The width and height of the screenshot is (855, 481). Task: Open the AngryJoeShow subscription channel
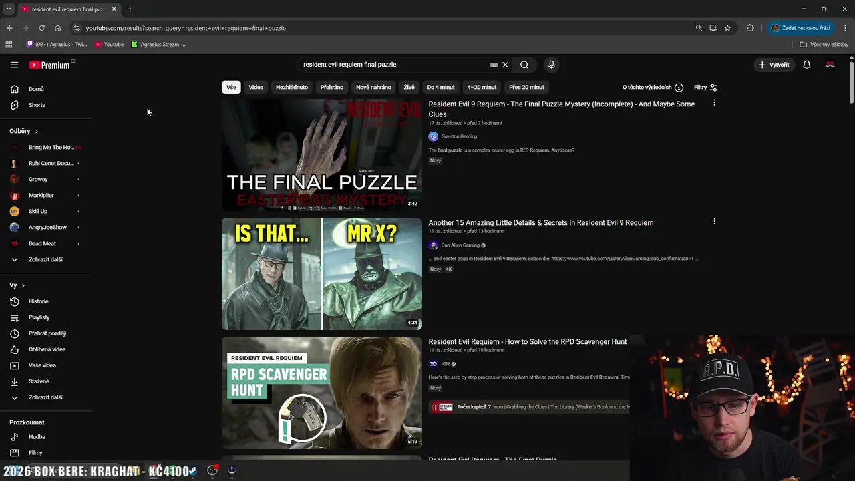tap(46, 227)
